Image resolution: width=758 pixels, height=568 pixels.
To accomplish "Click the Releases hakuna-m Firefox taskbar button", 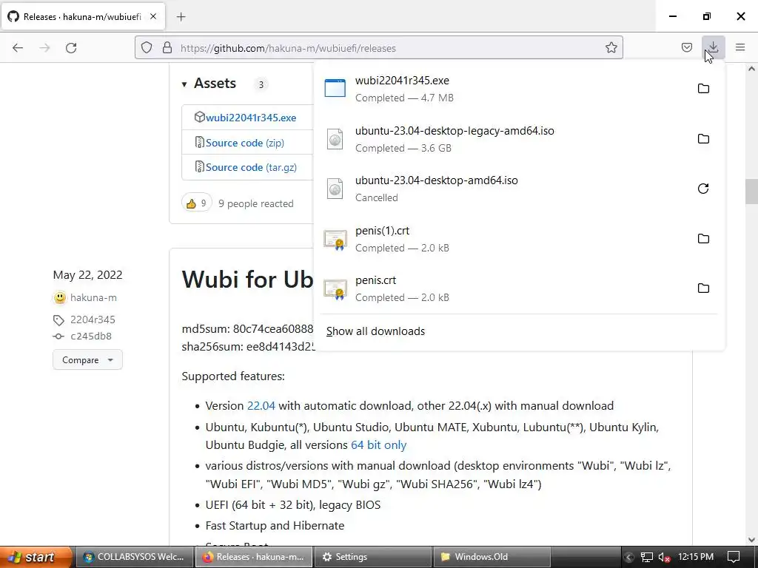I will pos(254,557).
